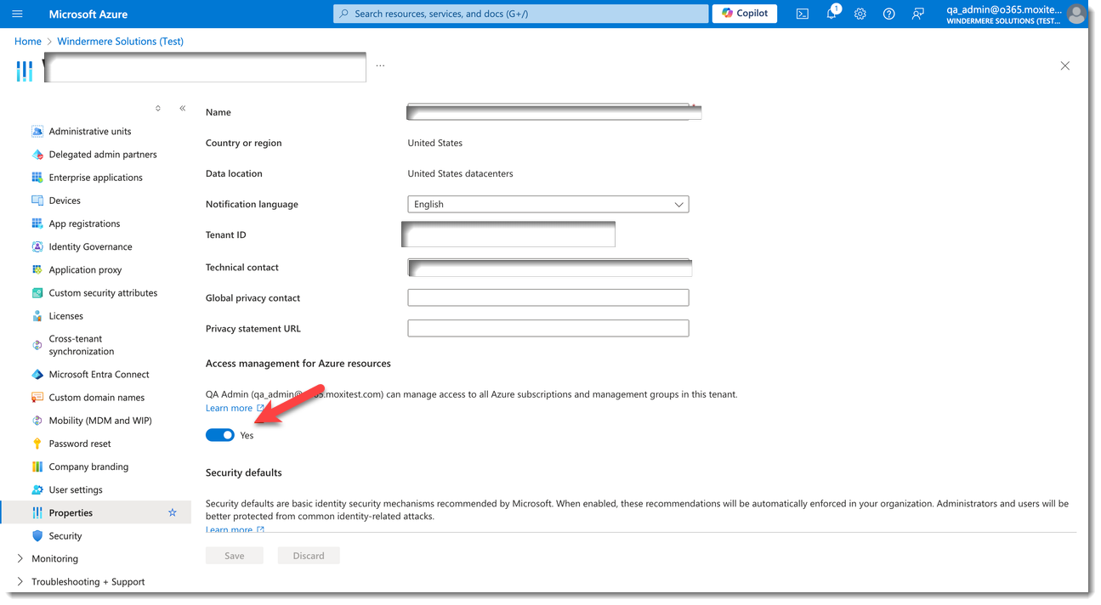Favorite Properties with the star icon
This screenshot has width=1101, height=605.
173,512
